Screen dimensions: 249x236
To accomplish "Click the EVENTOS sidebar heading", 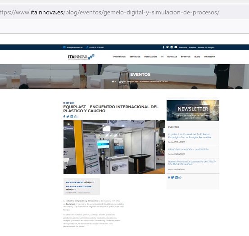I will [x=173, y=127].
